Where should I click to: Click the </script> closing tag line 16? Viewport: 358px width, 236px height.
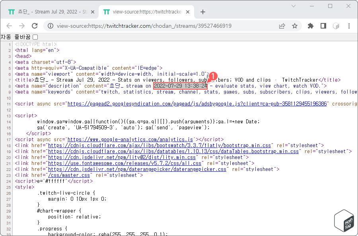[39, 134]
